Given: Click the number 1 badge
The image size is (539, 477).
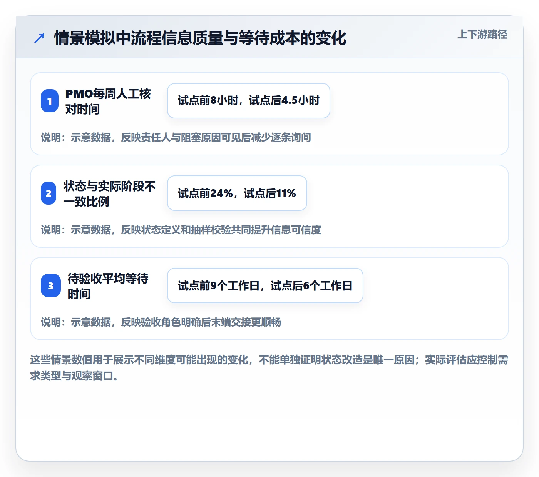Looking at the screenshot, I should (50, 101).
